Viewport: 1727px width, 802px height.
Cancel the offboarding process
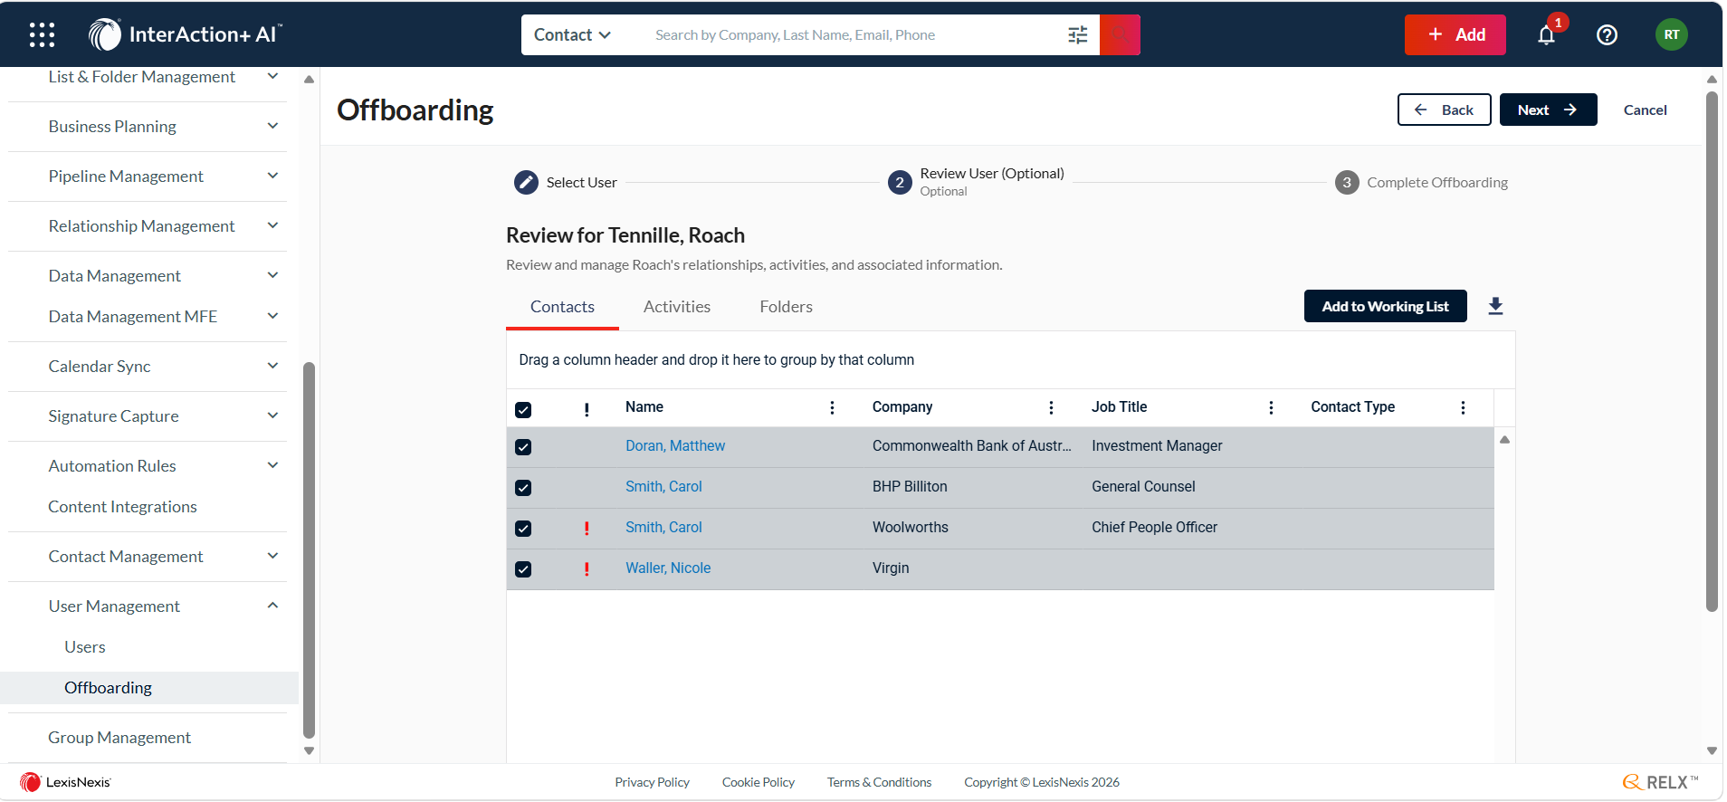click(x=1645, y=110)
